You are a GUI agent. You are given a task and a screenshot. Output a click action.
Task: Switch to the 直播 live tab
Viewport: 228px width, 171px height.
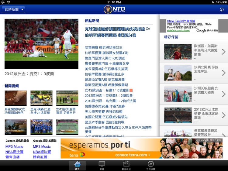(x=102, y=166)
